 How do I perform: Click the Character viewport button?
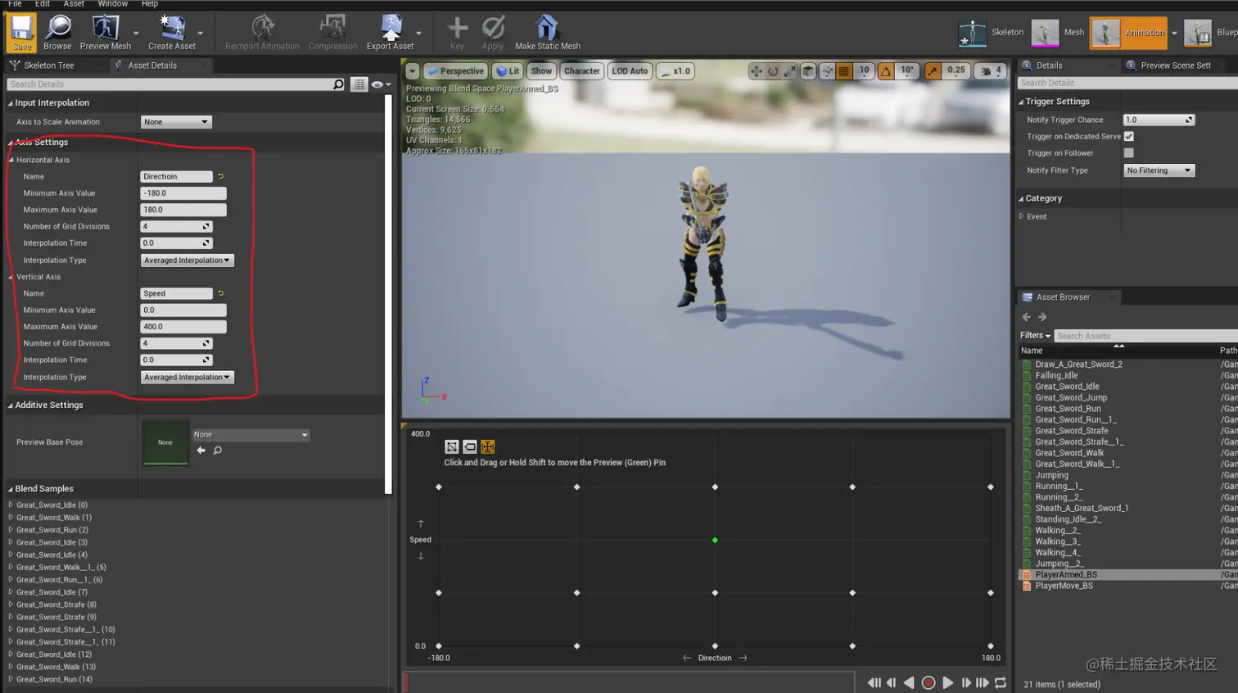[x=582, y=71]
